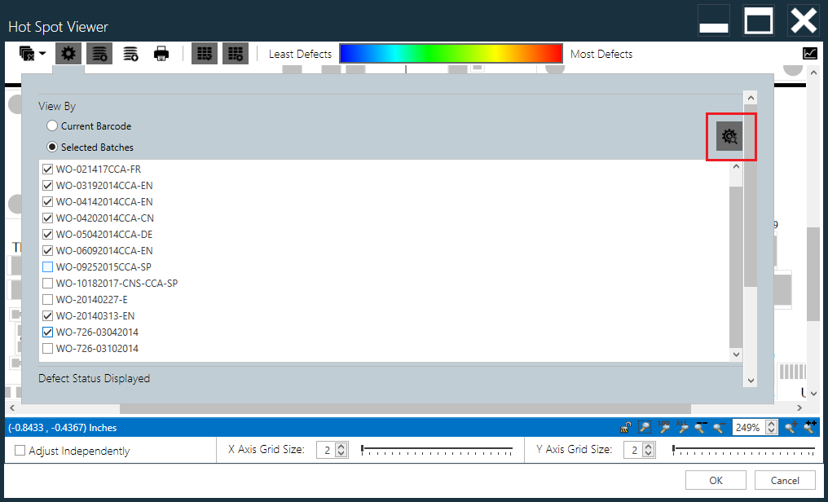Viewport: 828px width, 502px height.
Task: Click the Cancel button
Action: [x=784, y=480]
